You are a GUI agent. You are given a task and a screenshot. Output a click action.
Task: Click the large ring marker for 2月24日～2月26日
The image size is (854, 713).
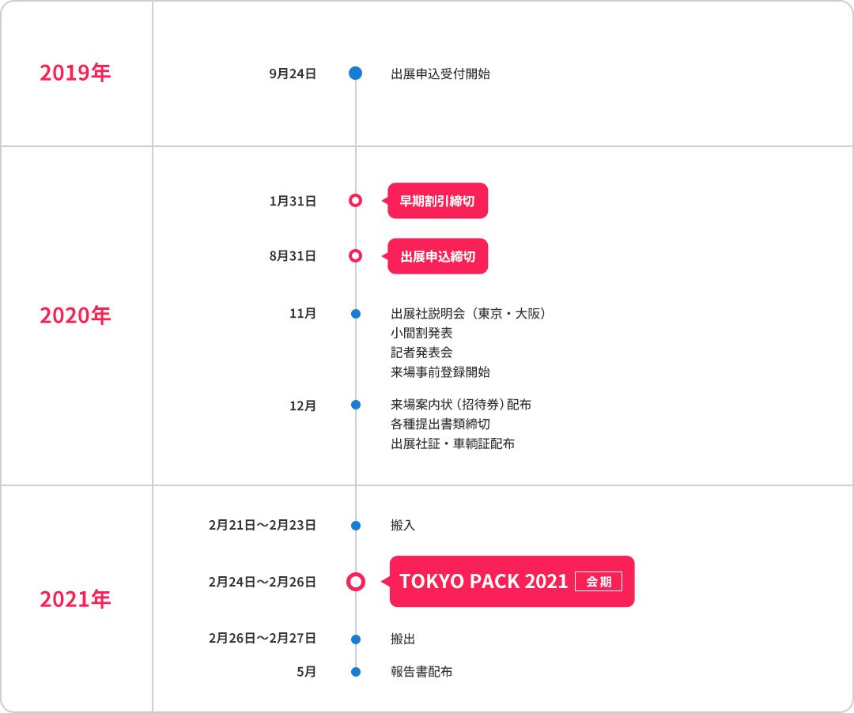pos(356,582)
